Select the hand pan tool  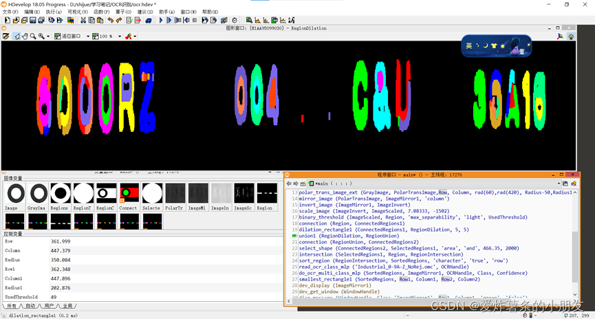pos(25,36)
